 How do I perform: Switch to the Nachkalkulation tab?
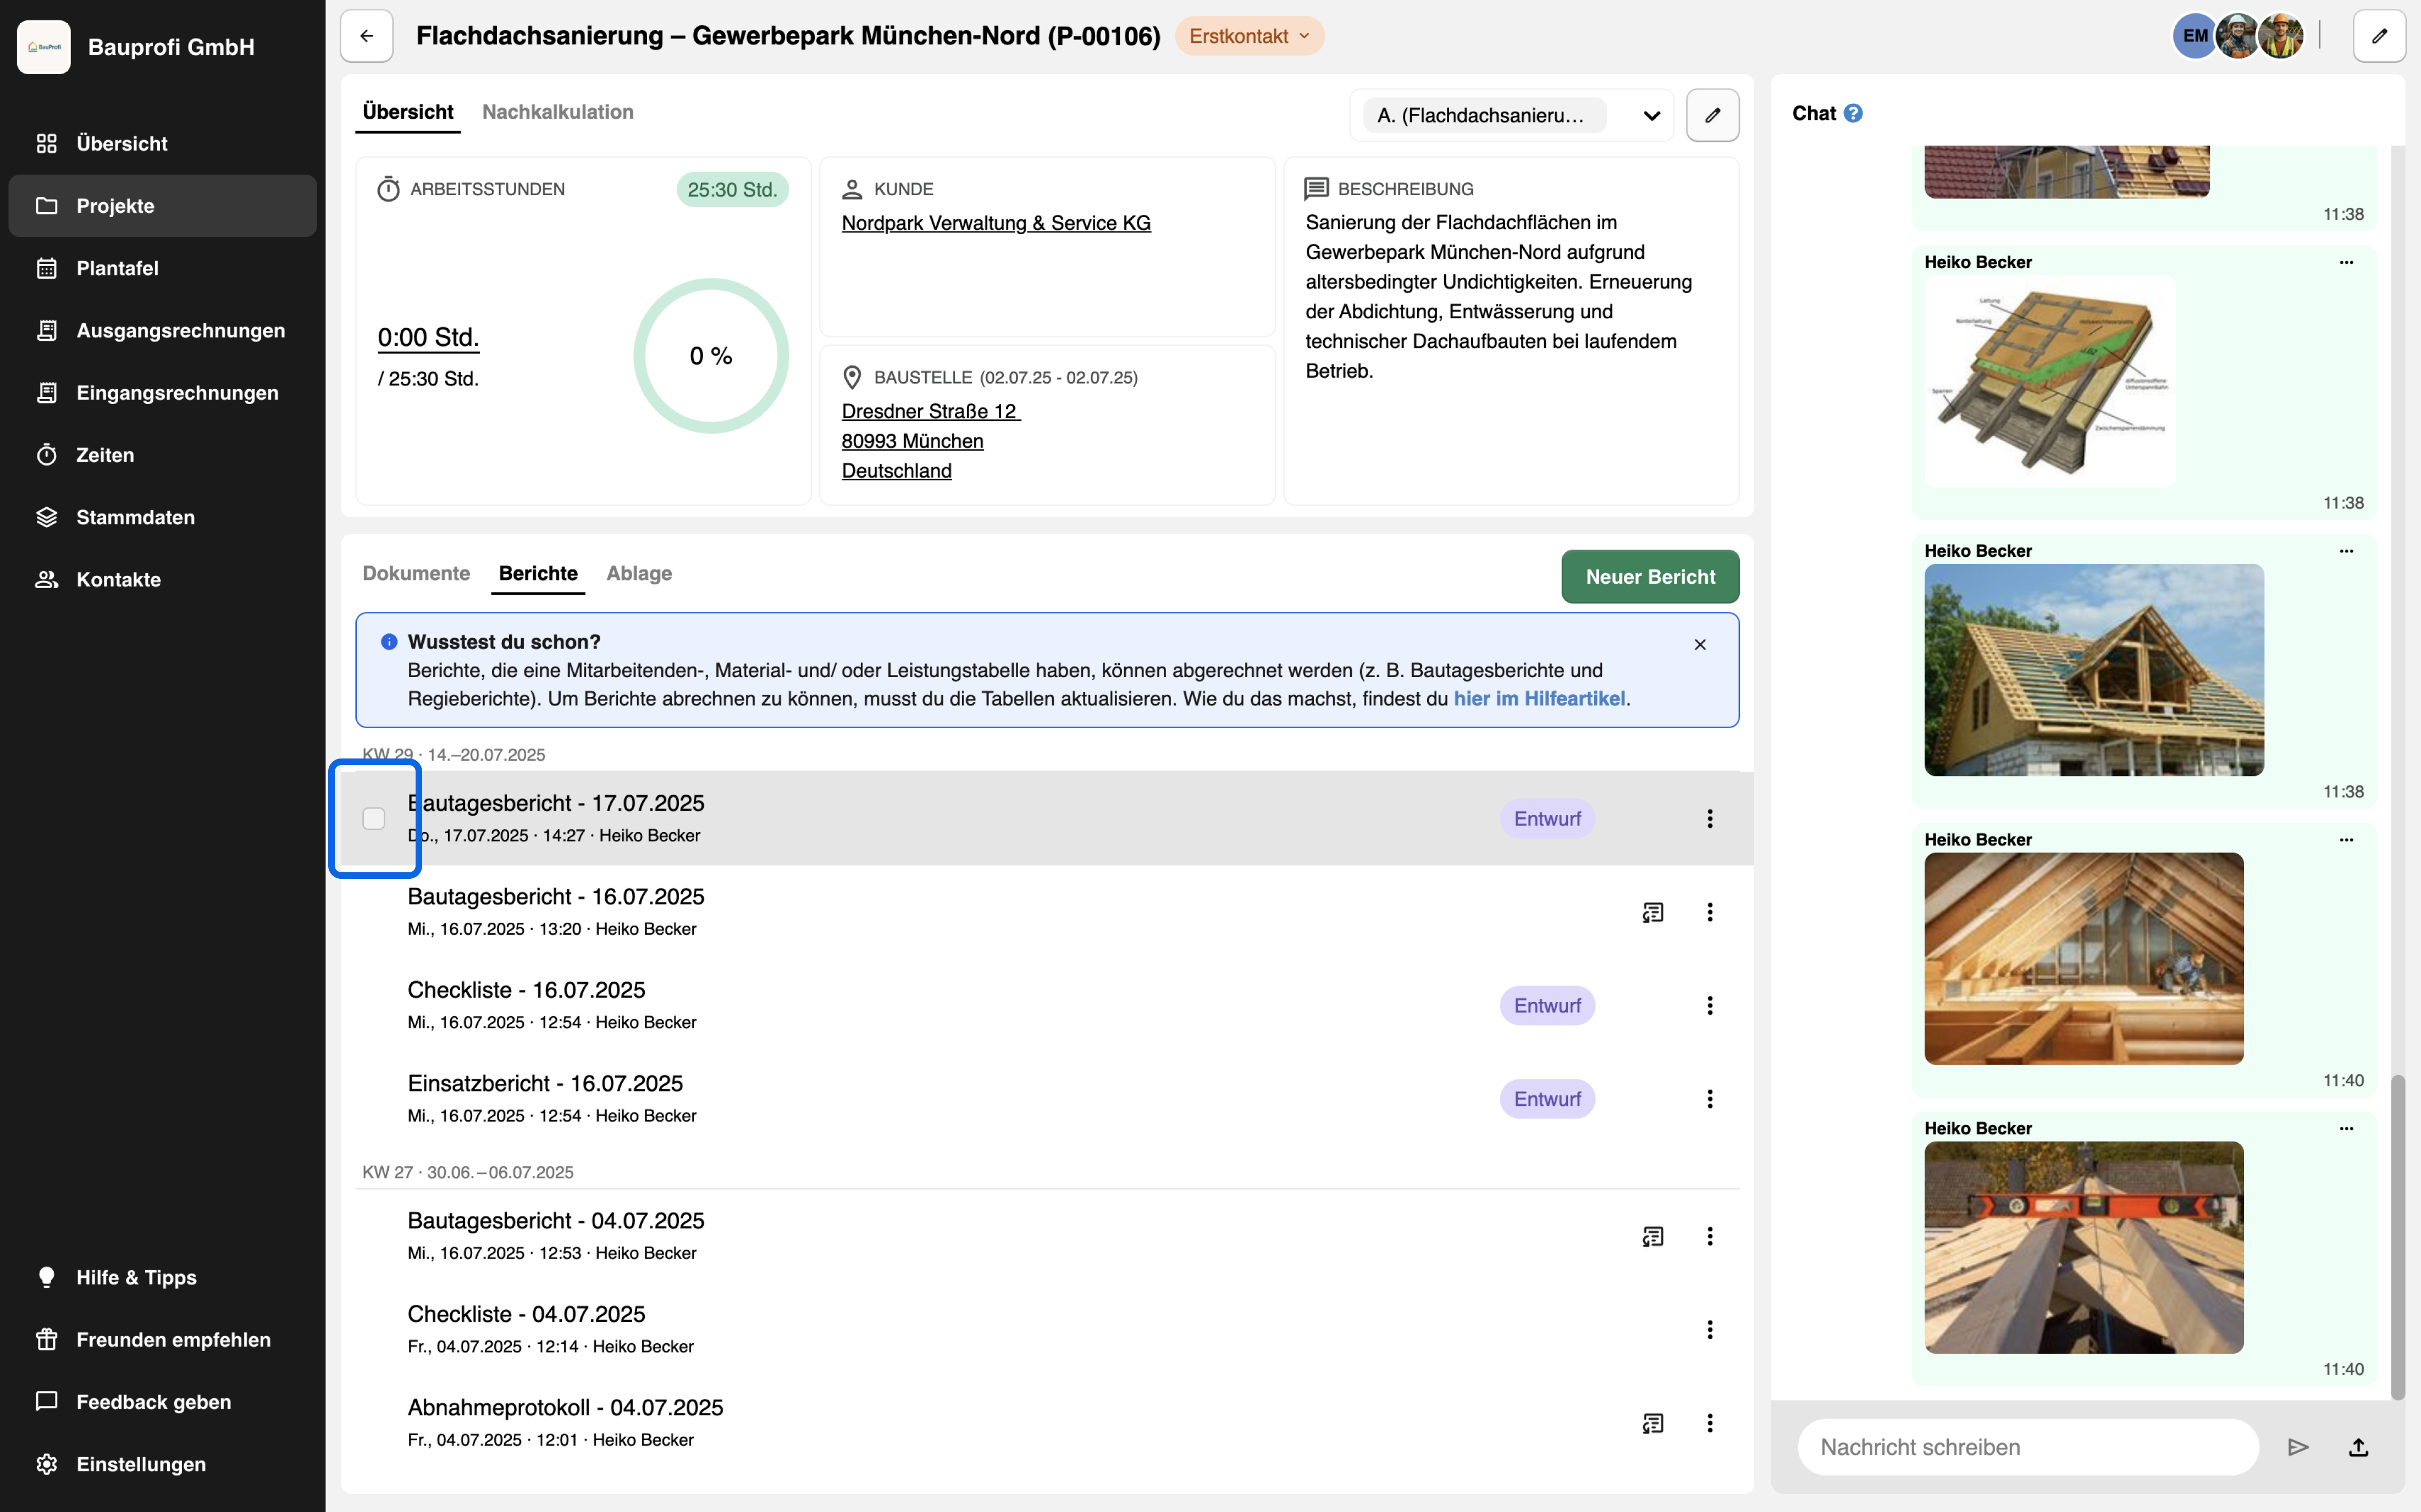[557, 112]
